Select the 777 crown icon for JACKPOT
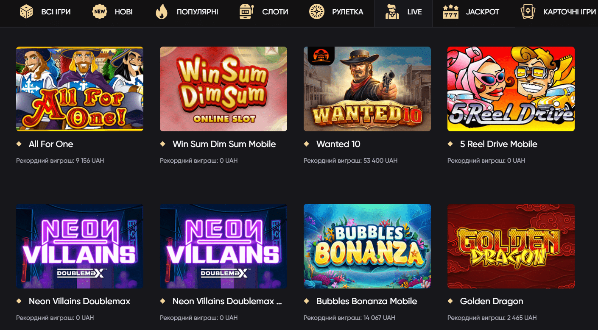Viewport: 598px width, 330px height. tap(451, 11)
